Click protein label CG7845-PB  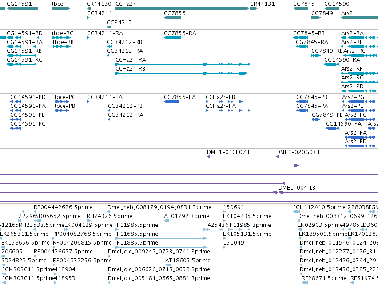tap(312, 97)
